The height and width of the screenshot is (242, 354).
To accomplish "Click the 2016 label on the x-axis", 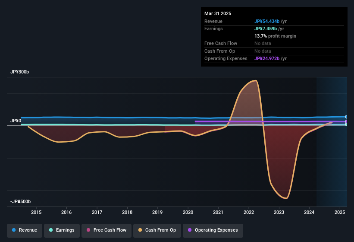I will click(66, 212).
